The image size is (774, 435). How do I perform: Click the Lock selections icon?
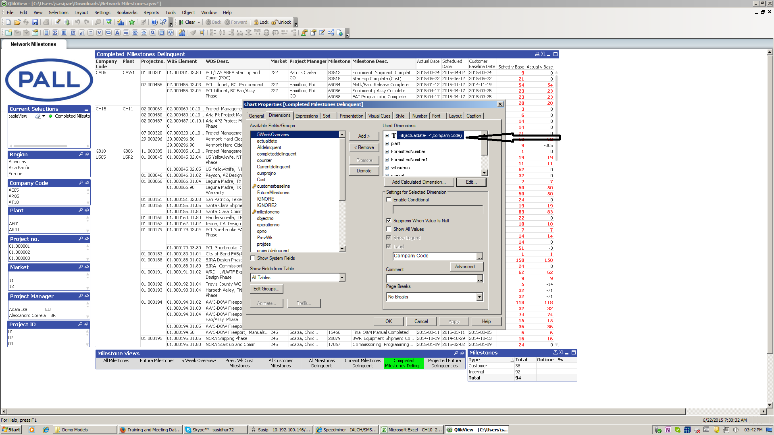261,22
